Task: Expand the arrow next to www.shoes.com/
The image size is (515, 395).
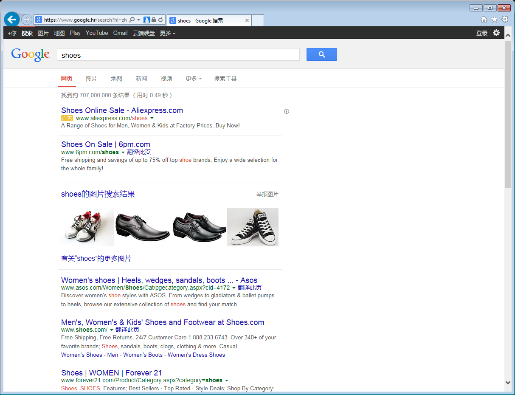Action: coord(112,330)
